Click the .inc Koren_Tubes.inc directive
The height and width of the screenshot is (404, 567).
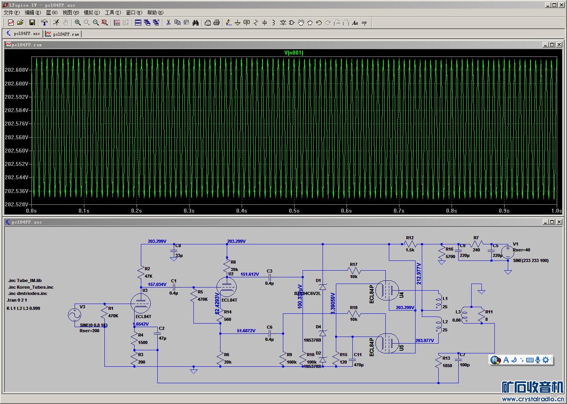pos(31,287)
